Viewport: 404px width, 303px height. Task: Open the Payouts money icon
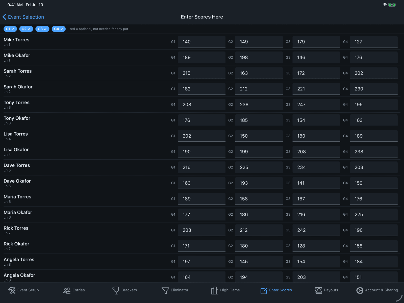point(318,290)
